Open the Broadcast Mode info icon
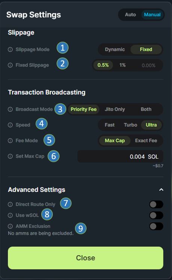The height and width of the screenshot is (280, 172). (x=10, y=109)
